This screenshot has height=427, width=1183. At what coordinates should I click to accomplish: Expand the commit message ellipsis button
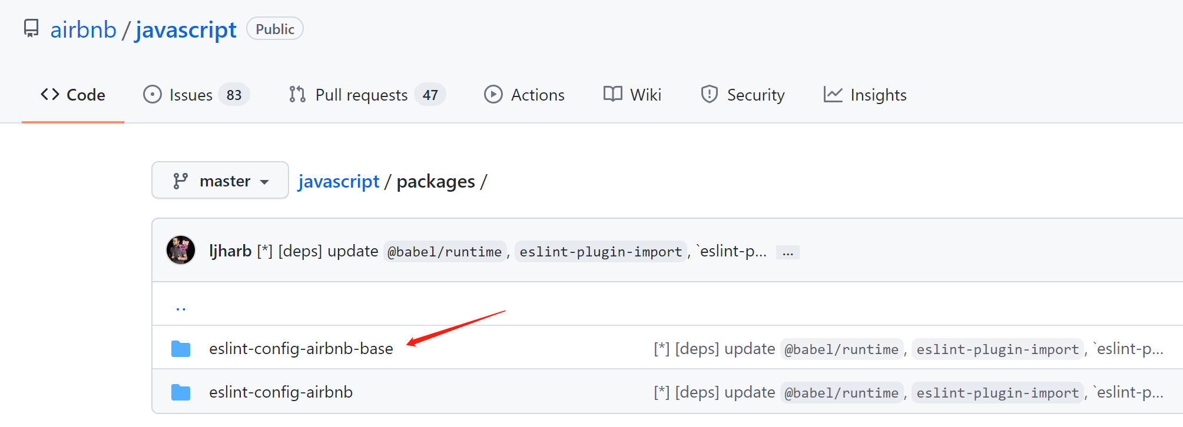(x=787, y=252)
